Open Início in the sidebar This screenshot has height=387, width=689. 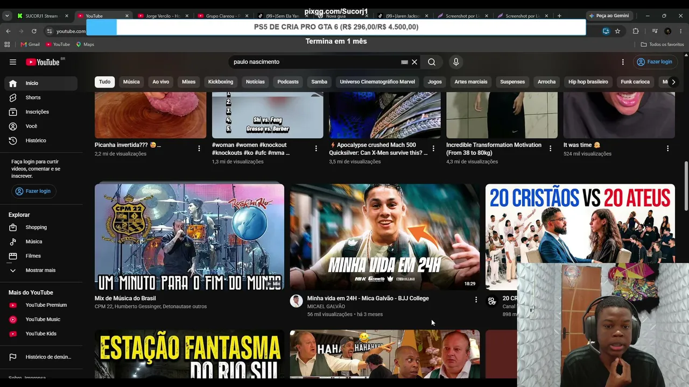41,83
